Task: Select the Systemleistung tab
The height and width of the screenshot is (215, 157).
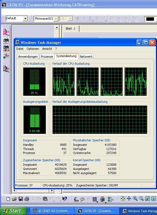Action: pyautogui.click(x=66, y=56)
